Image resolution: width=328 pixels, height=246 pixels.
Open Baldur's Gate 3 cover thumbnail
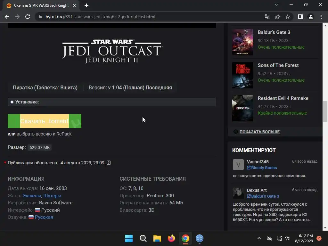(243, 42)
